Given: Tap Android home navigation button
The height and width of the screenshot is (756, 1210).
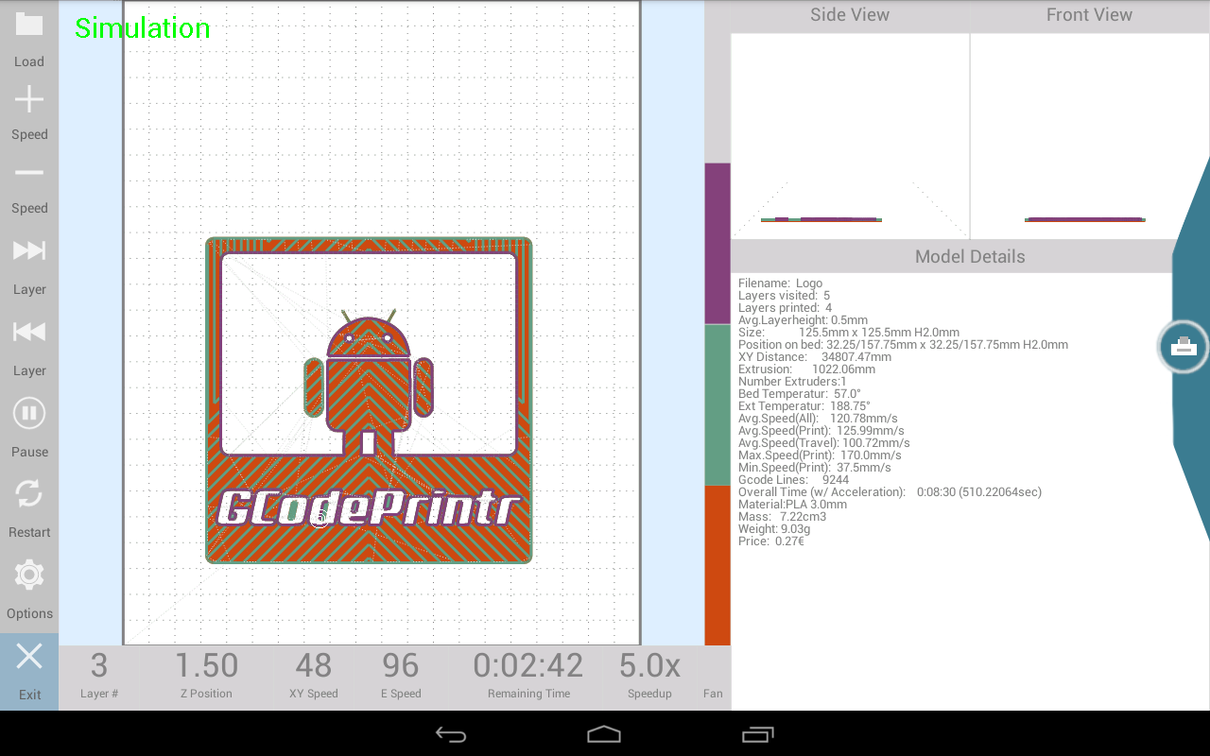Looking at the screenshot, I should [x=604, y=733].
